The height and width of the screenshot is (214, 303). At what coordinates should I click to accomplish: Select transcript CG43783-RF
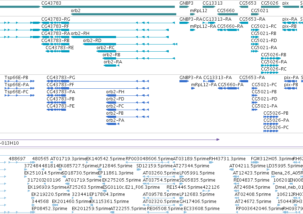tap(105, 30)
